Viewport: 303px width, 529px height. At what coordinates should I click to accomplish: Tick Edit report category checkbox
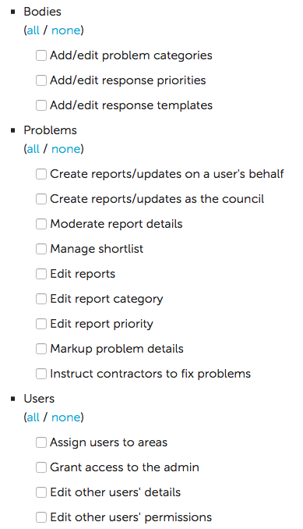coord(41,299)
